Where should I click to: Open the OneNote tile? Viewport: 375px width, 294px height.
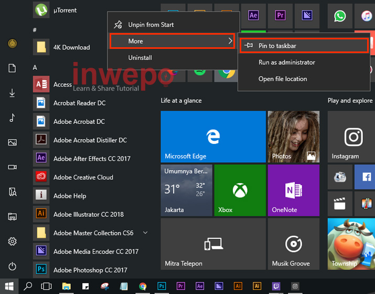(293, 190)
